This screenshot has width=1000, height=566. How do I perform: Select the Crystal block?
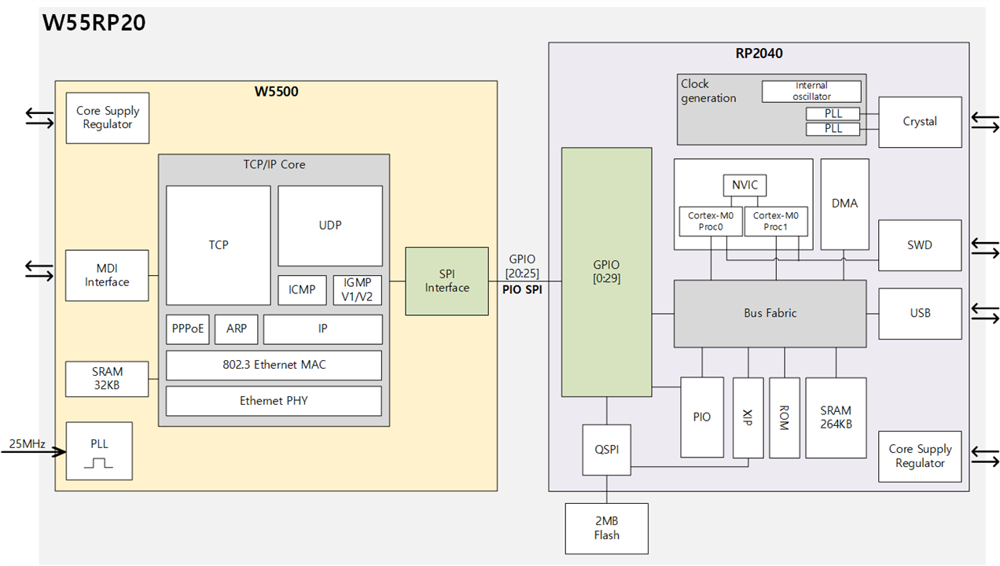pyautogui.click(x=920, y=122)
